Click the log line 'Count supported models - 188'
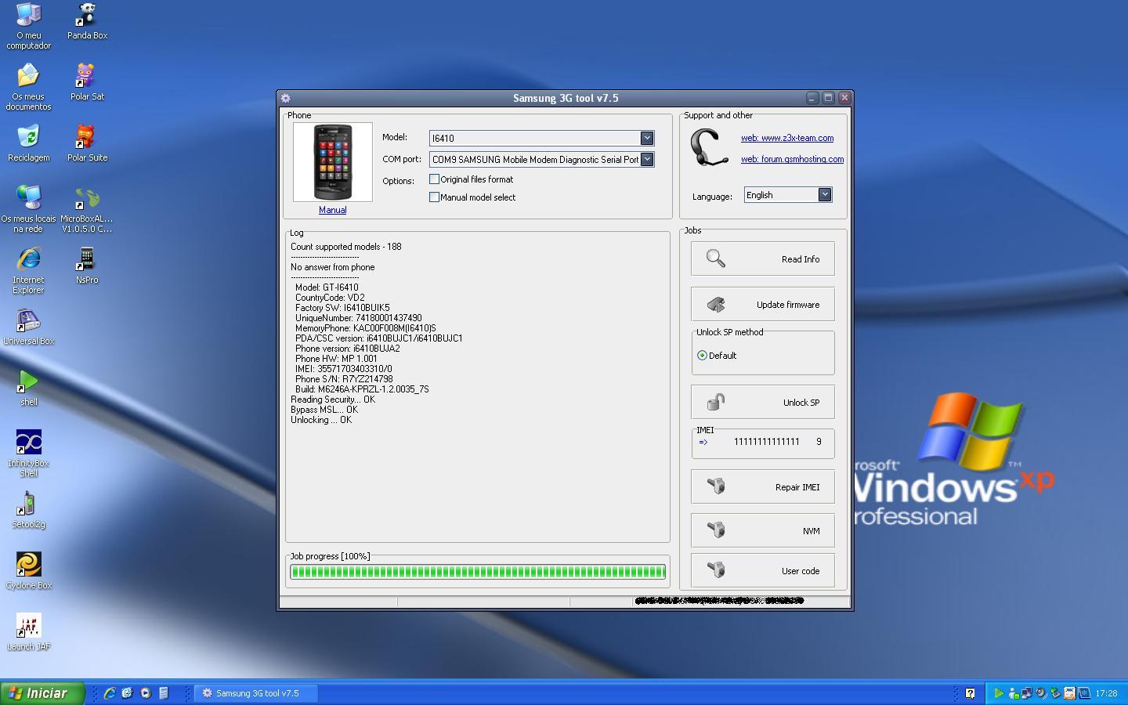This screenshot has height=705, width=1128. coord(346,247)
